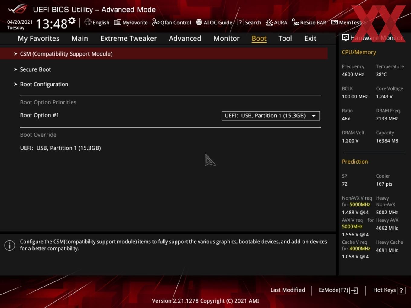
Task: Open the My Favorites tab
Action: (38, 38)
